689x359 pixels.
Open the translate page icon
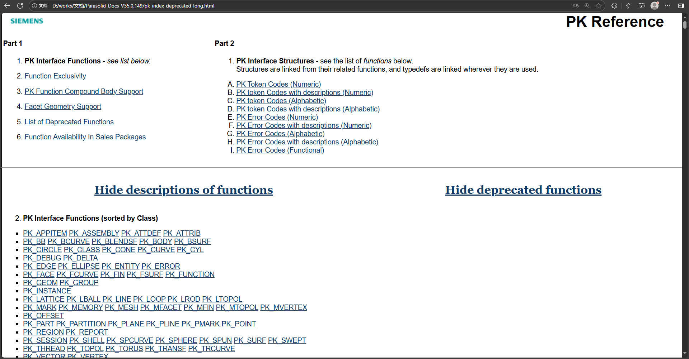[x=576, y=6]
